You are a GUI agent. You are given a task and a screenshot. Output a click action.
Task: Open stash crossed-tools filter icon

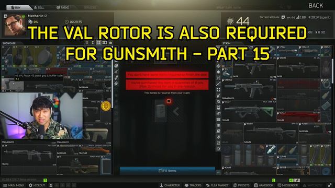point(218,78)
